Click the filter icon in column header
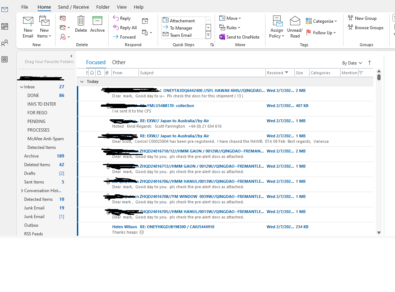 tap(361, 73)
